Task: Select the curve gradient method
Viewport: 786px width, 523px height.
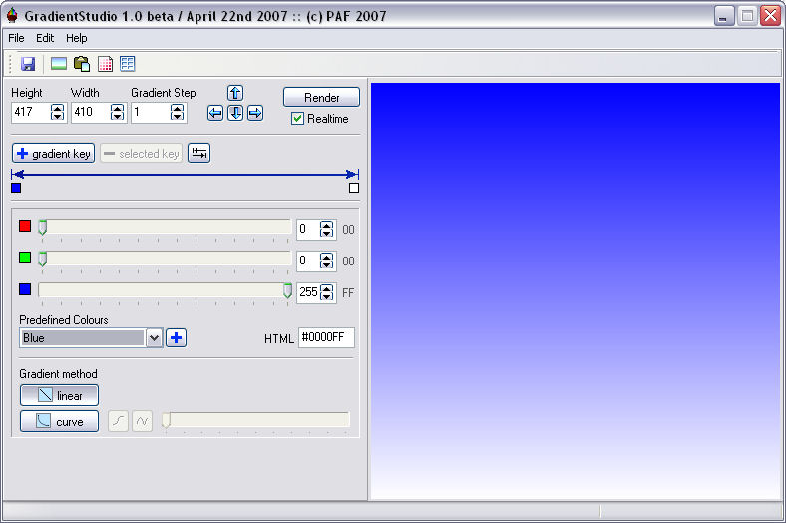Action: click(59, 422)
